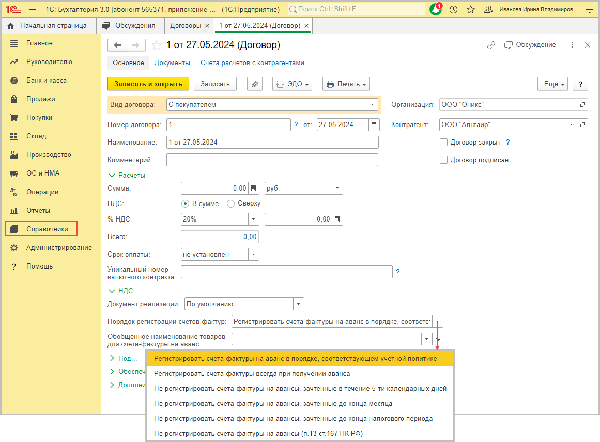Open Контрагент record icon

(582, 124)
